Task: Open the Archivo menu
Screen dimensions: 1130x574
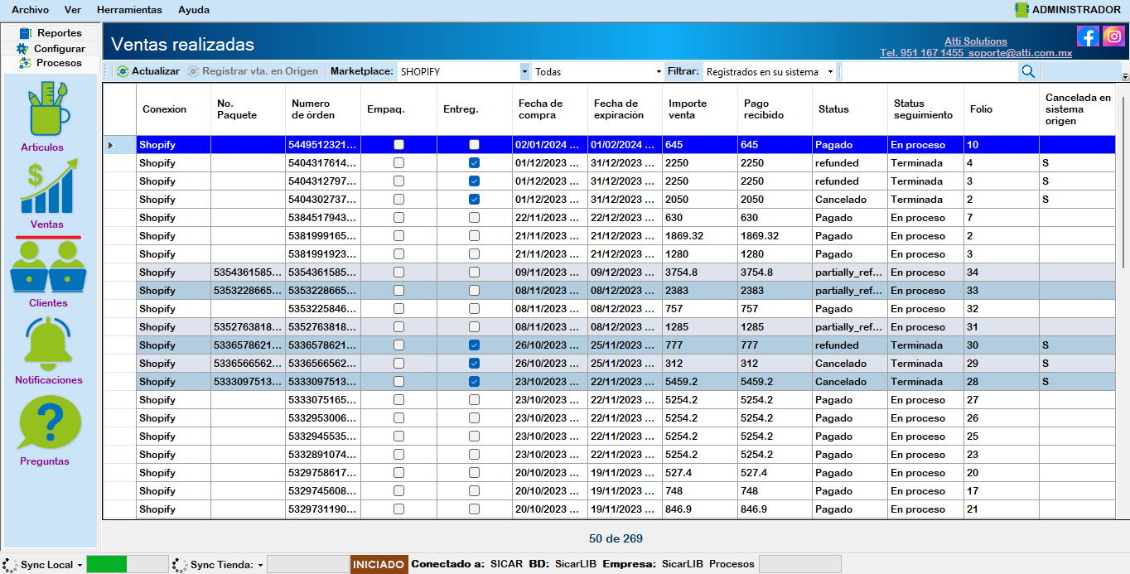Action: 30,10
